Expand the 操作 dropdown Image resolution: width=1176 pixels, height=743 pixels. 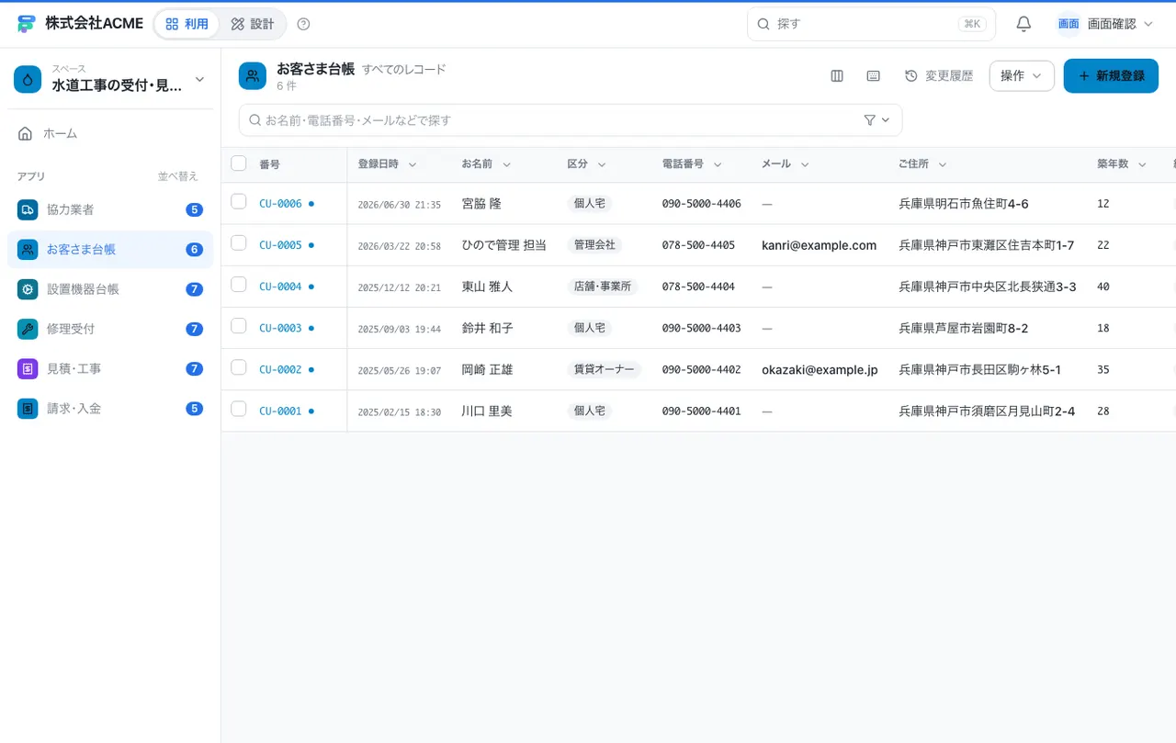(1022, 76)
